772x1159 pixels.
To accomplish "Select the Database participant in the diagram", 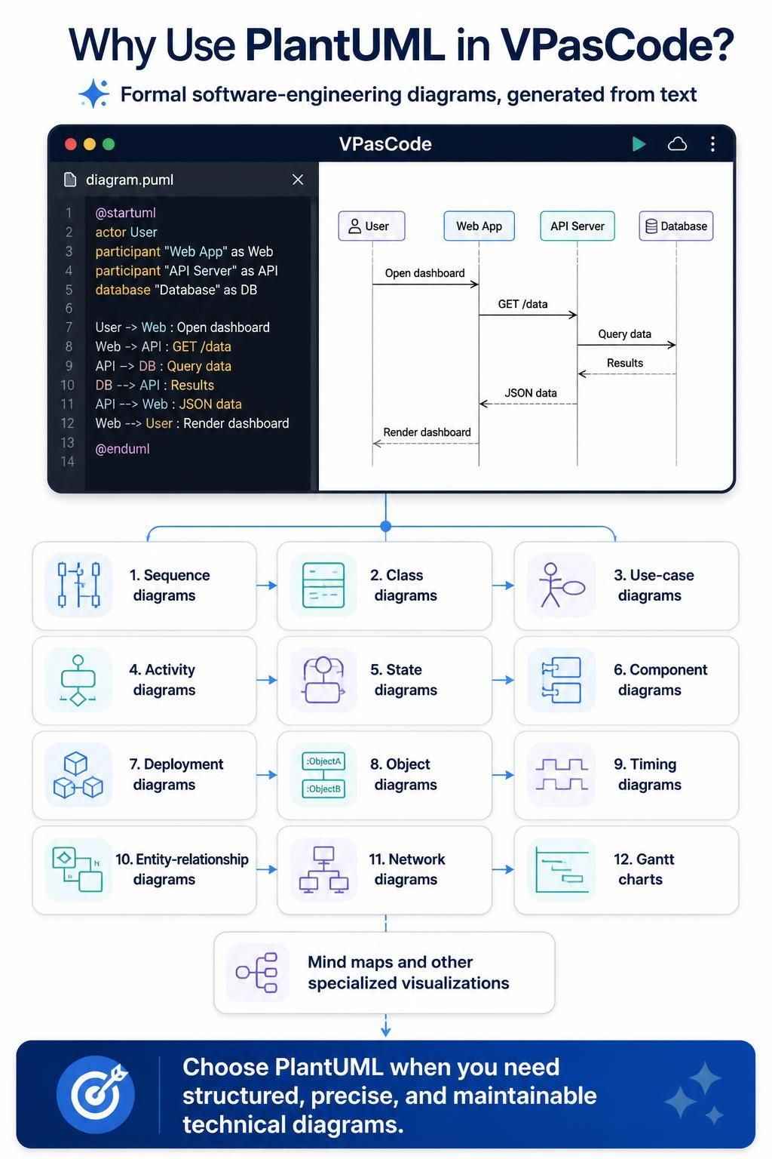I will click(x=676, y=226).
